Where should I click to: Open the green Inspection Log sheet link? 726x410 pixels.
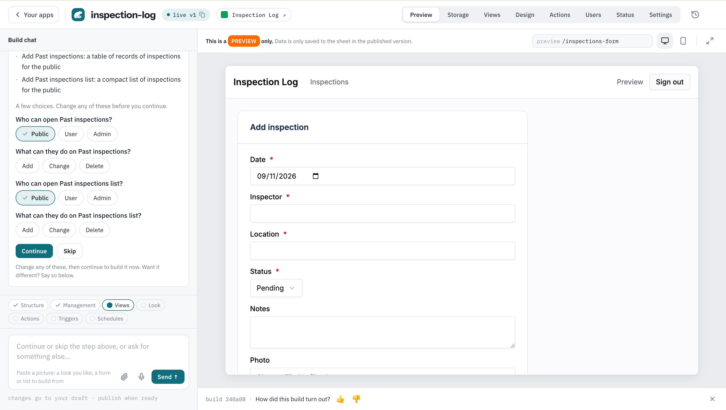[x=254, y=15]
